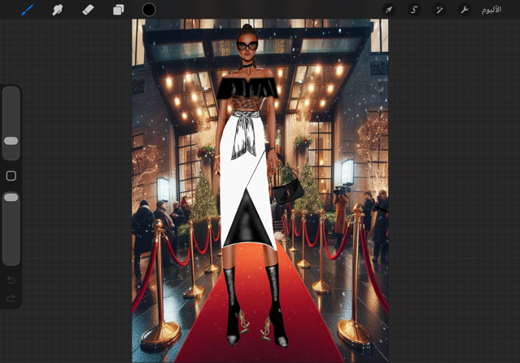Return to gallery via الألبوم
The image size is (520, 363).
(x=491, y=10)
